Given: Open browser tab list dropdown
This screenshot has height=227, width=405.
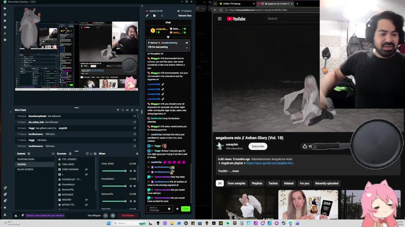Looking at the screenshot, I should 215,3.
